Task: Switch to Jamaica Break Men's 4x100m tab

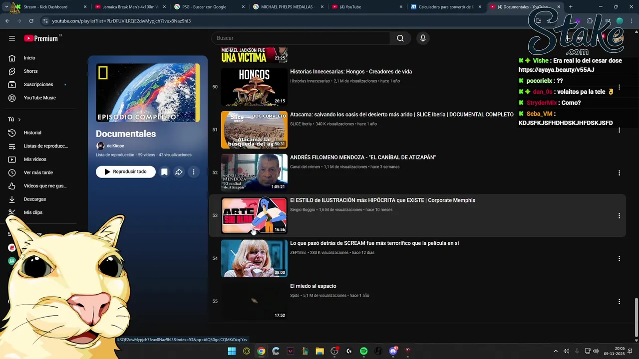Action: (130, 7)
